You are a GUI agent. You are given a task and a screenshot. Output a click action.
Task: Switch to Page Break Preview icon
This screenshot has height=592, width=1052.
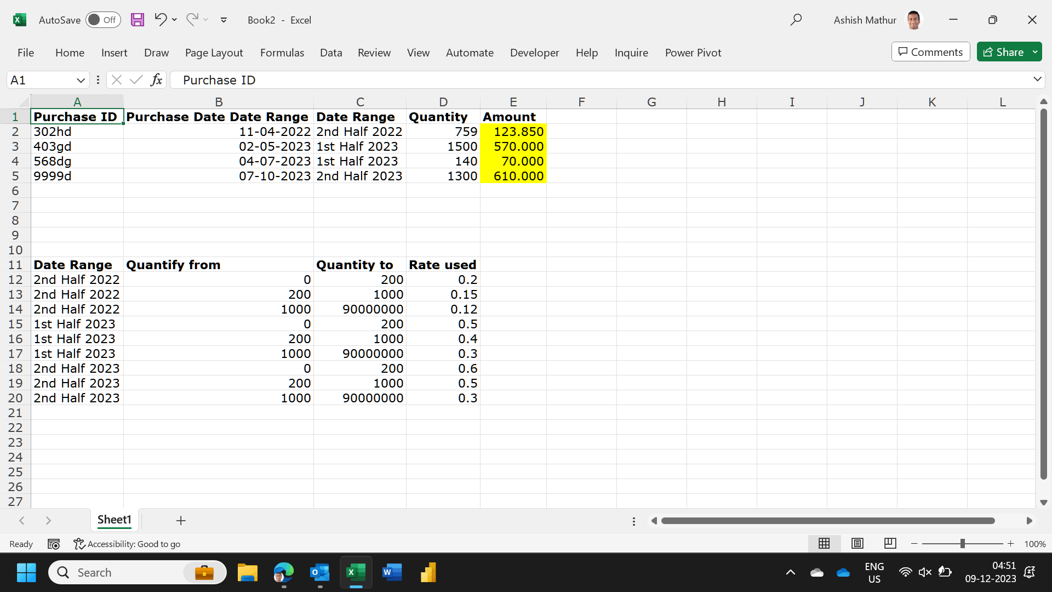pyautogui.click(x=890, y=543)
